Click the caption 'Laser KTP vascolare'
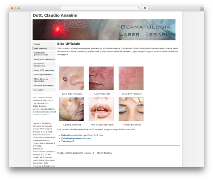The height and width of the screenshot is (180, 213). (x=132, y=94)
